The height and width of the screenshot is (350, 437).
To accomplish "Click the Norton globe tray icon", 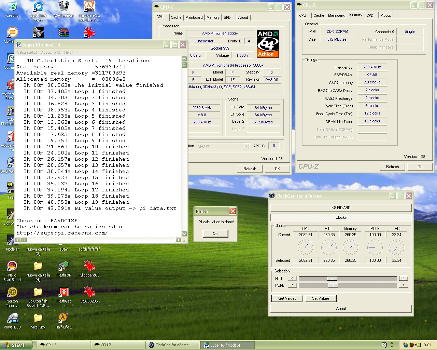I will pyautogui.click(x=411, y=345).
